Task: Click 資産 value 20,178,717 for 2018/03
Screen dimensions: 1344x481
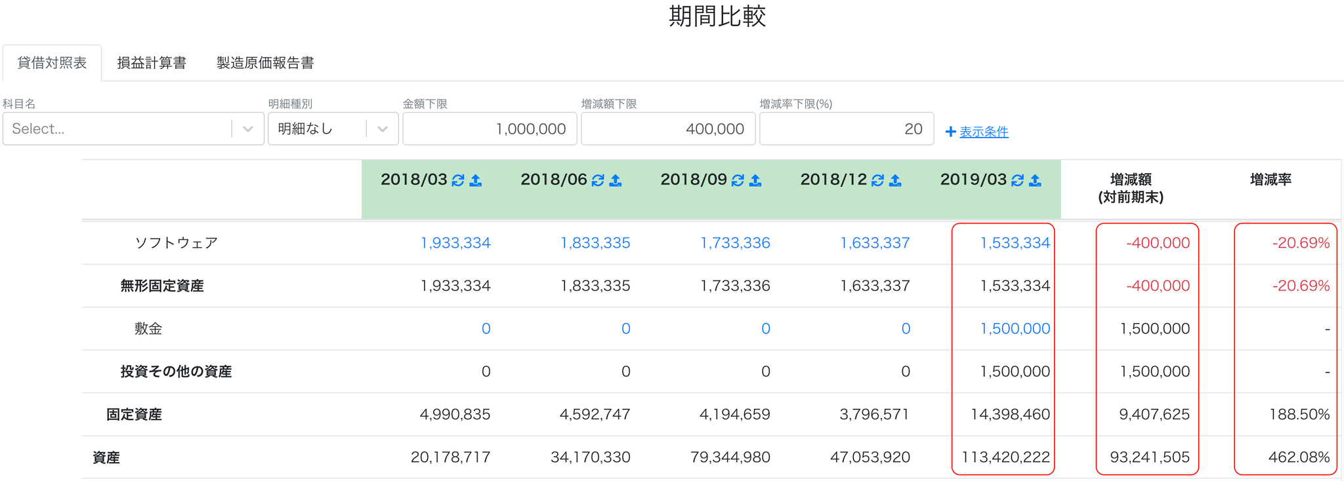Action: click(451, 457)
